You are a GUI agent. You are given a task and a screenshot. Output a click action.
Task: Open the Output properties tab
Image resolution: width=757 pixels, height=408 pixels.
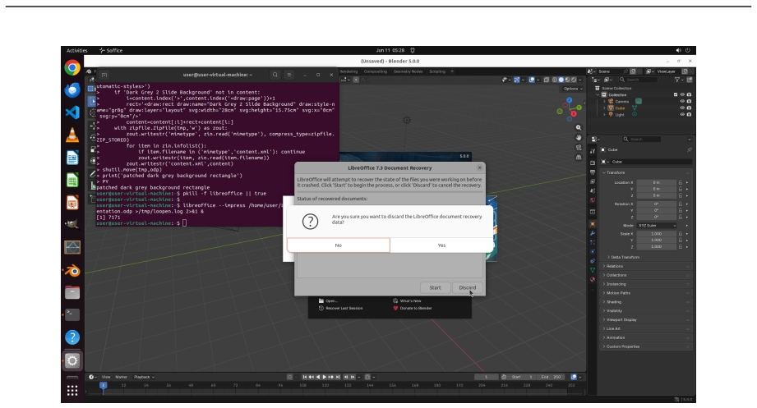(x=593, y=172)
